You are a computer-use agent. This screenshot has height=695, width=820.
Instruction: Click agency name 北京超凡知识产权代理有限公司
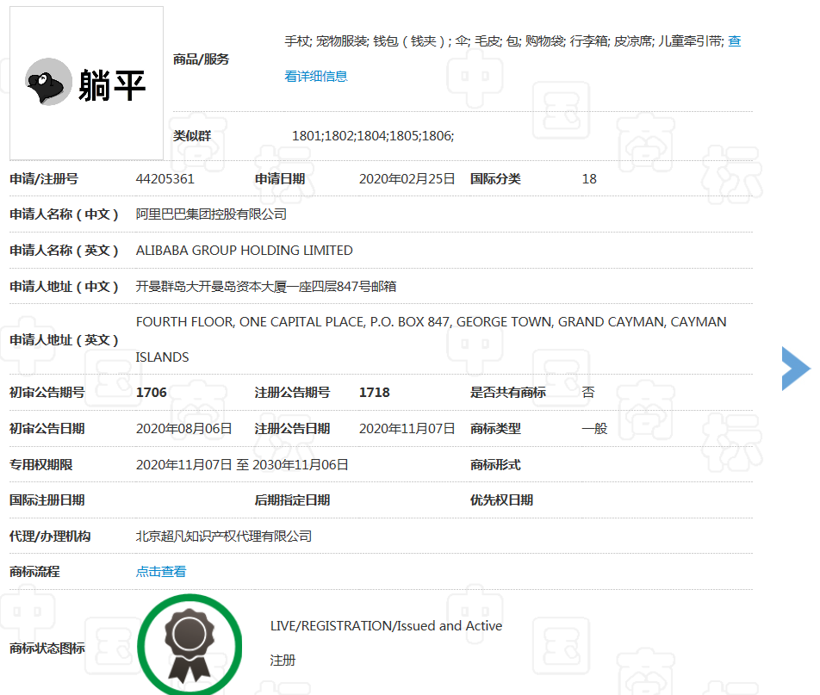coord(224,537)
